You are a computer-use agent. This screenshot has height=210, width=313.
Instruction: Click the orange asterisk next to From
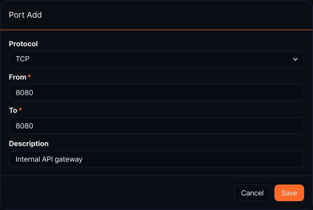pos(29,76)
